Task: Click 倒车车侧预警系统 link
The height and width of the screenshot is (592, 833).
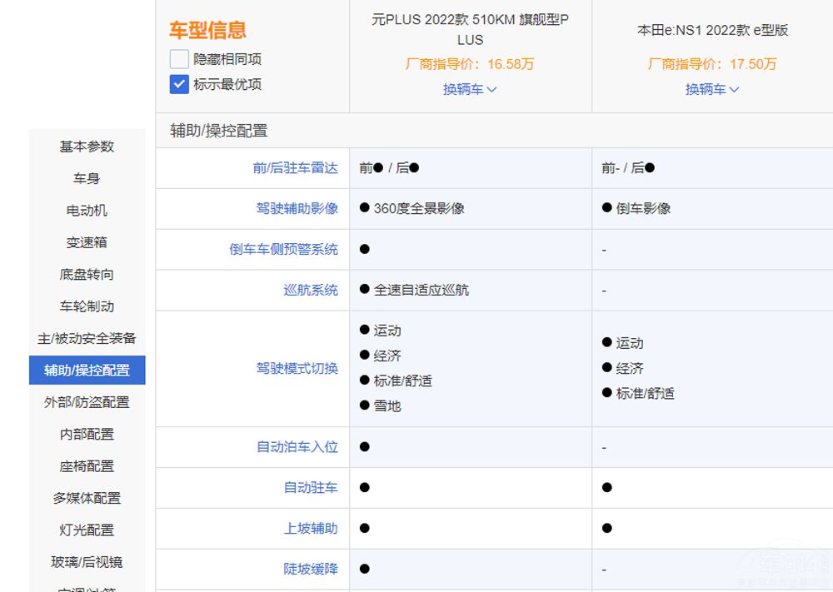Action: [283, 249]
